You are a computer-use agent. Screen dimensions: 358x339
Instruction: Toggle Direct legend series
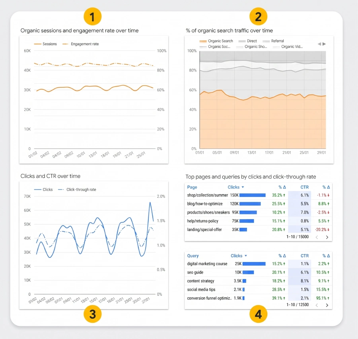(248, 41)
